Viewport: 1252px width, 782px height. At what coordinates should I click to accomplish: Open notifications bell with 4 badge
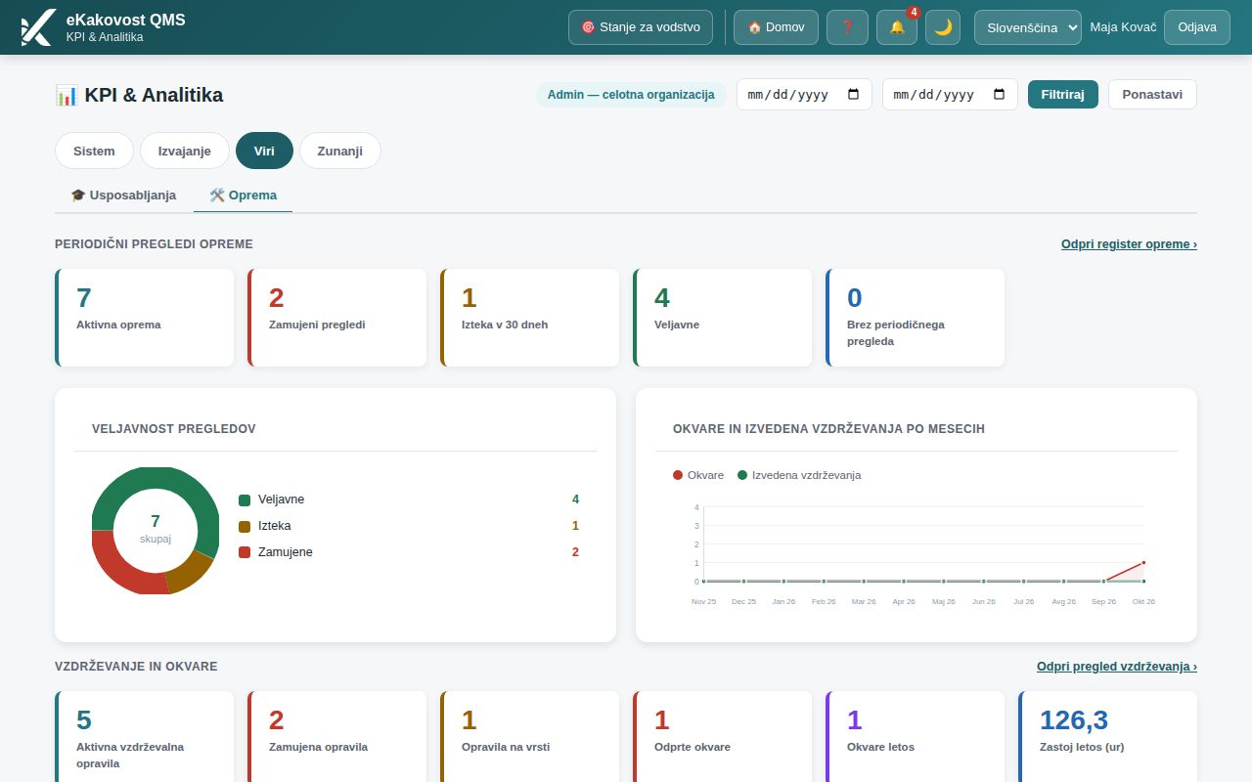897,27
